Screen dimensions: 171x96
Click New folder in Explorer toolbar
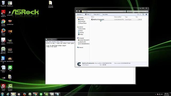[x=105, y=14]
